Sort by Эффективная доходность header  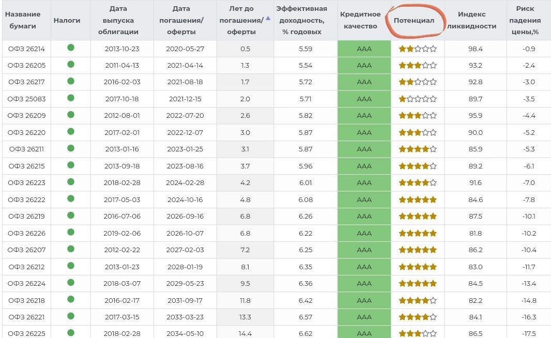click(302, 20)
